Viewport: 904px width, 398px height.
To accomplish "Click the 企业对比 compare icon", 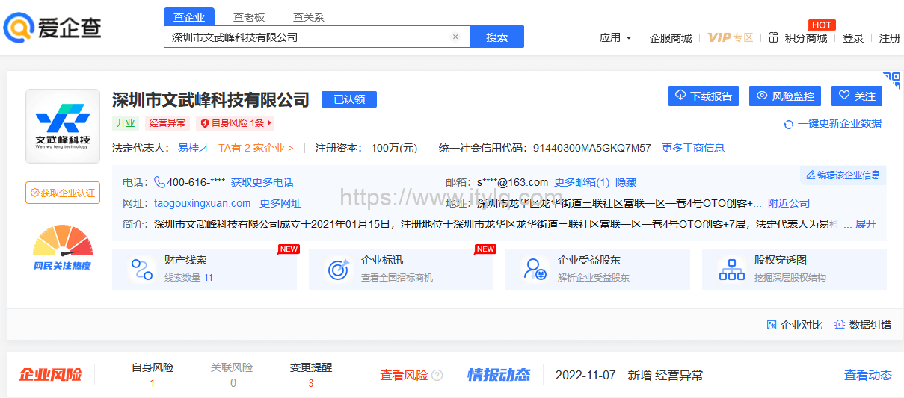I will point(772,325).
